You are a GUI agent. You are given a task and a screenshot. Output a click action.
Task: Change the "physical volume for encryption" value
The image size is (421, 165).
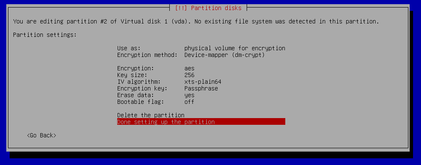[x=235, y=49]
